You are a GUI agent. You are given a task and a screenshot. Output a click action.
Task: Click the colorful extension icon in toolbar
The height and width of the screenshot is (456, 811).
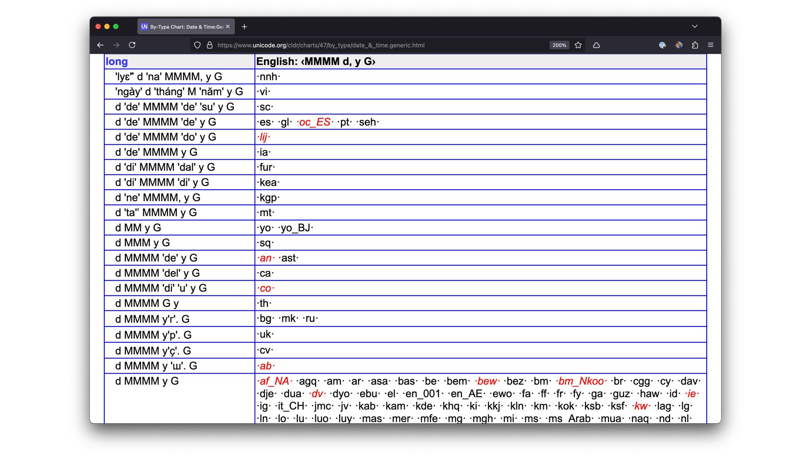tap(679, 45)
